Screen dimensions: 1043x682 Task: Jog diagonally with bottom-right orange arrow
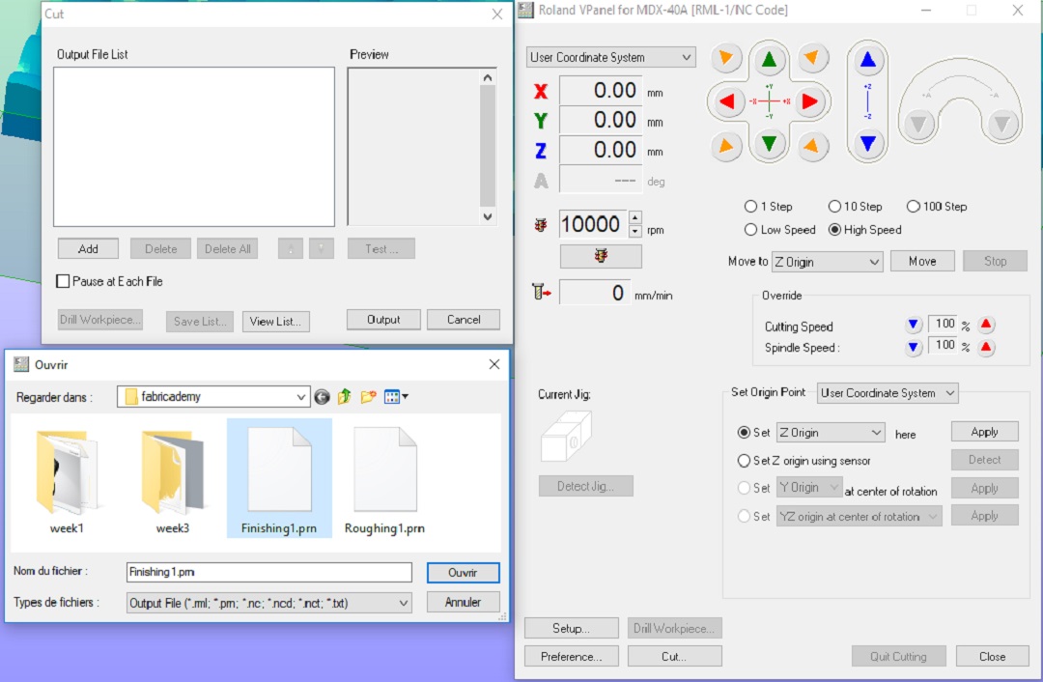tap(811, 146)
